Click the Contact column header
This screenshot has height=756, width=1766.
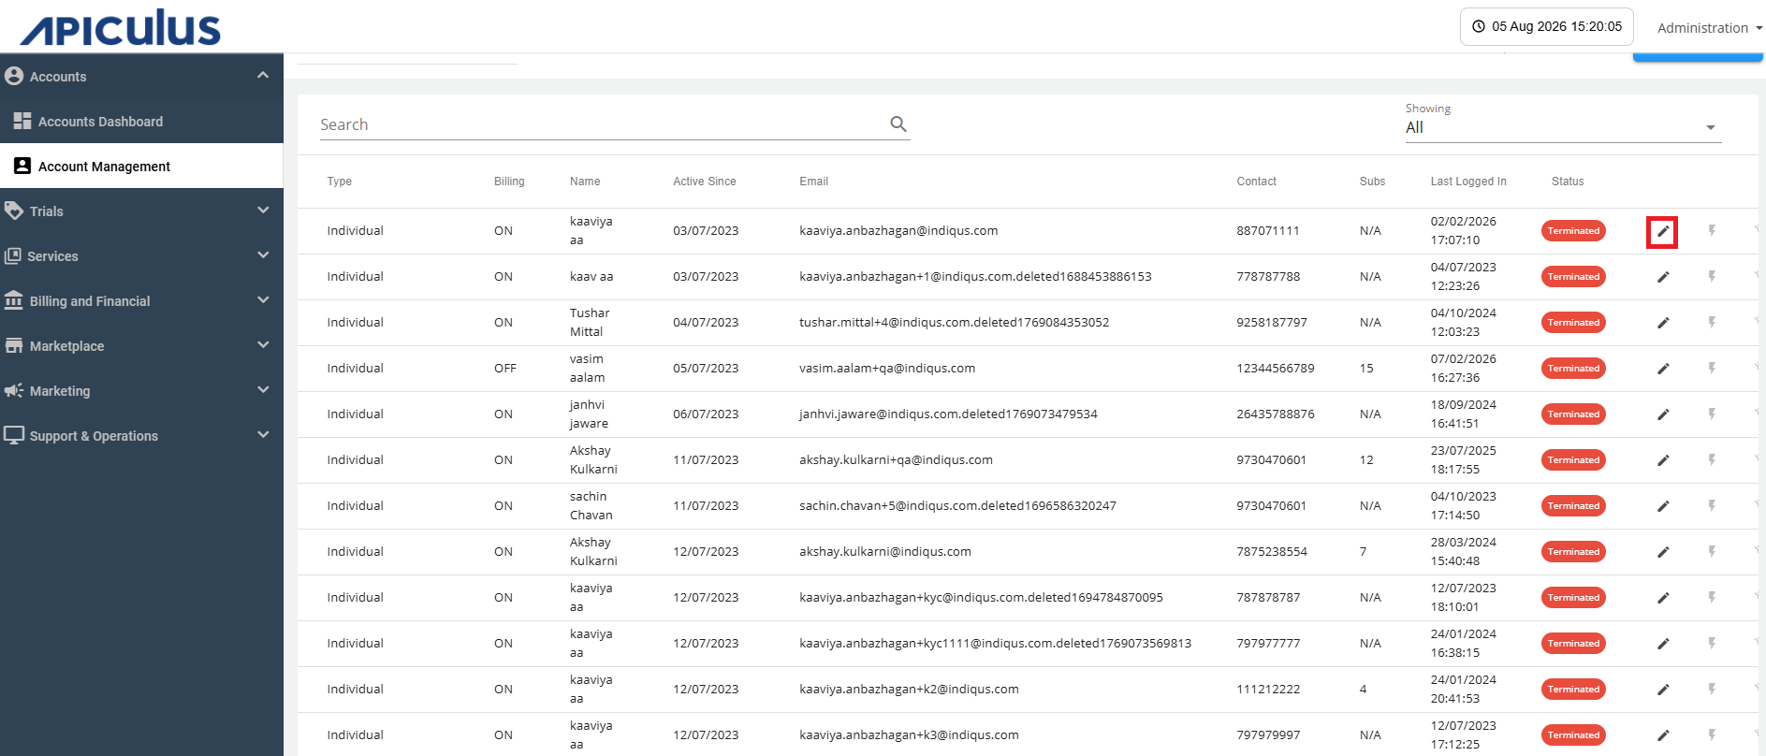pos(1257,182)
